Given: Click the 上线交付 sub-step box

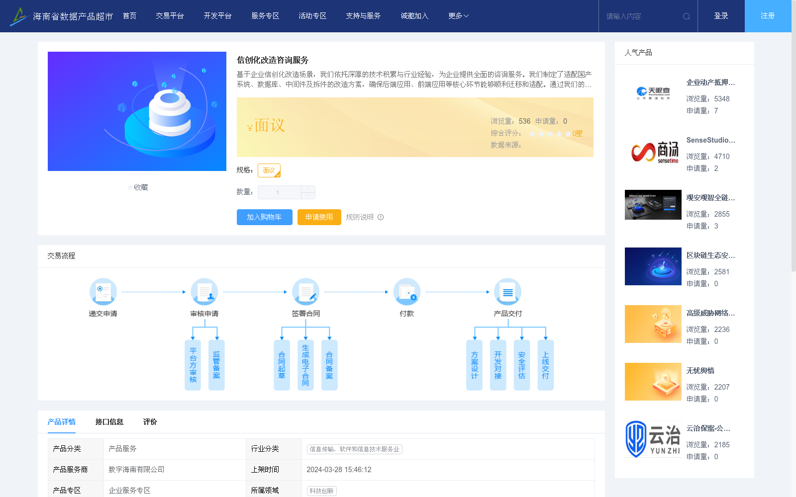Looking at the screenshot, I should point(546,365).
